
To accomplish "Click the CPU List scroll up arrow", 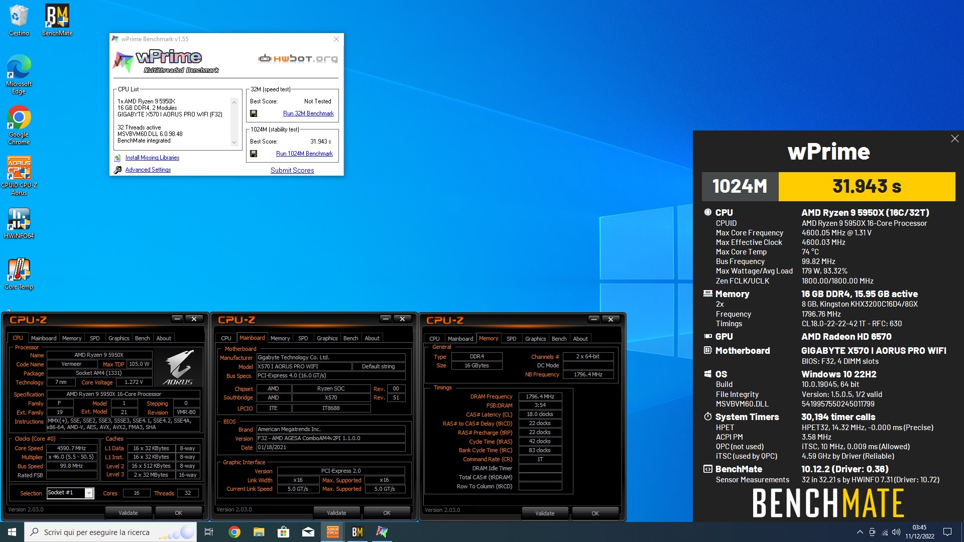I will tap(234, 102).
